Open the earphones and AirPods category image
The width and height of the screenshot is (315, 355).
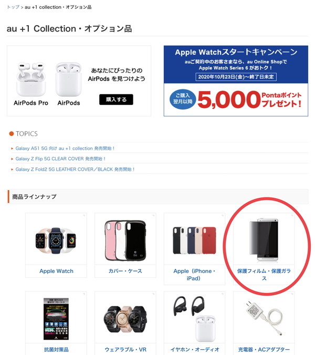pos(194,319)
